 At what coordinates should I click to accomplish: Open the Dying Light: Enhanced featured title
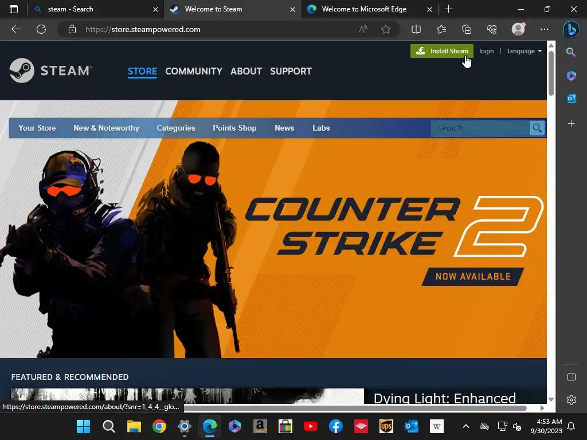click(445, 398)
